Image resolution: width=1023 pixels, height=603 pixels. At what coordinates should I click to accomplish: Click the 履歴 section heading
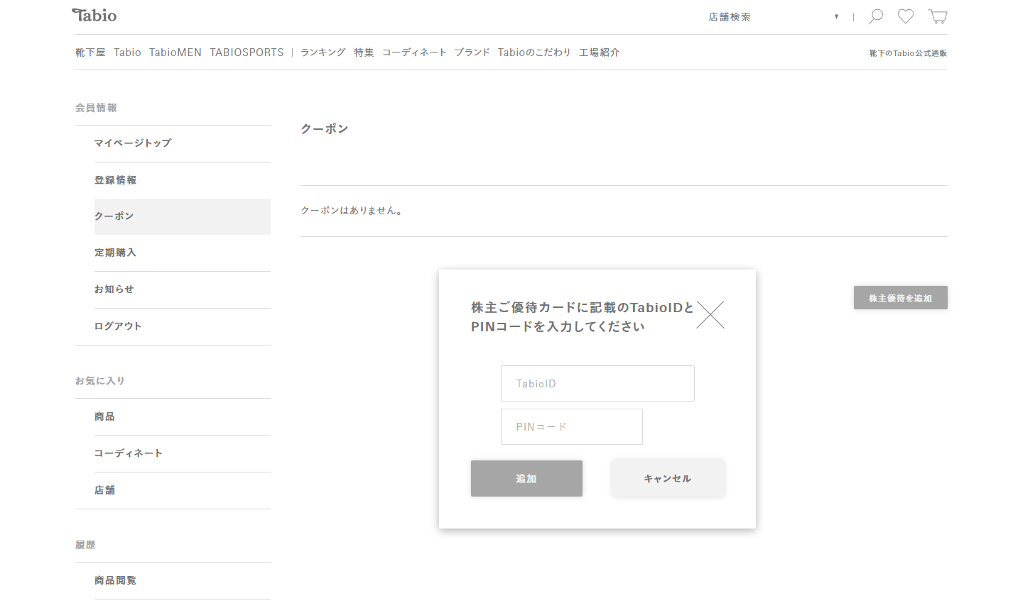85,545
